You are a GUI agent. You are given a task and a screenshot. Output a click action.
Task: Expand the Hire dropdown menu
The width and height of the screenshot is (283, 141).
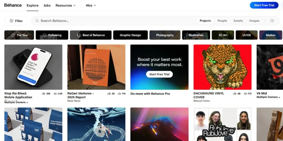pos(91,6)
